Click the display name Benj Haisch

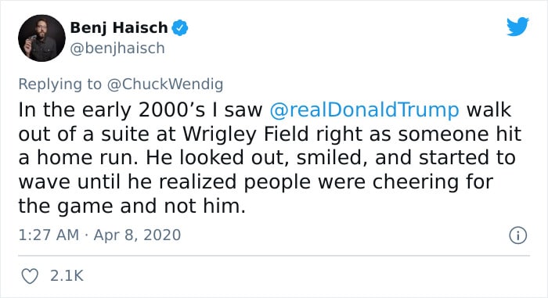tap(119, 28)
